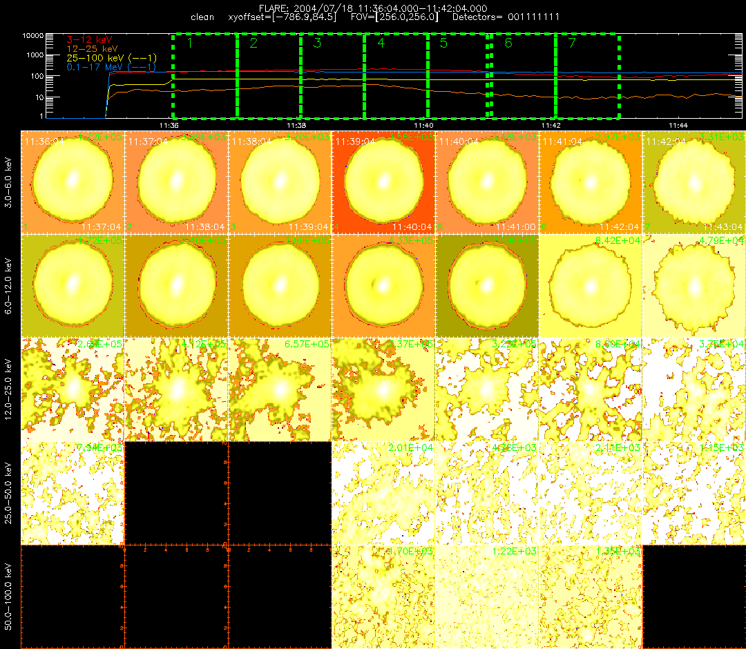
Task: Open the 6.0-12.0 keV image in interval 5 column
Action: 487,286
